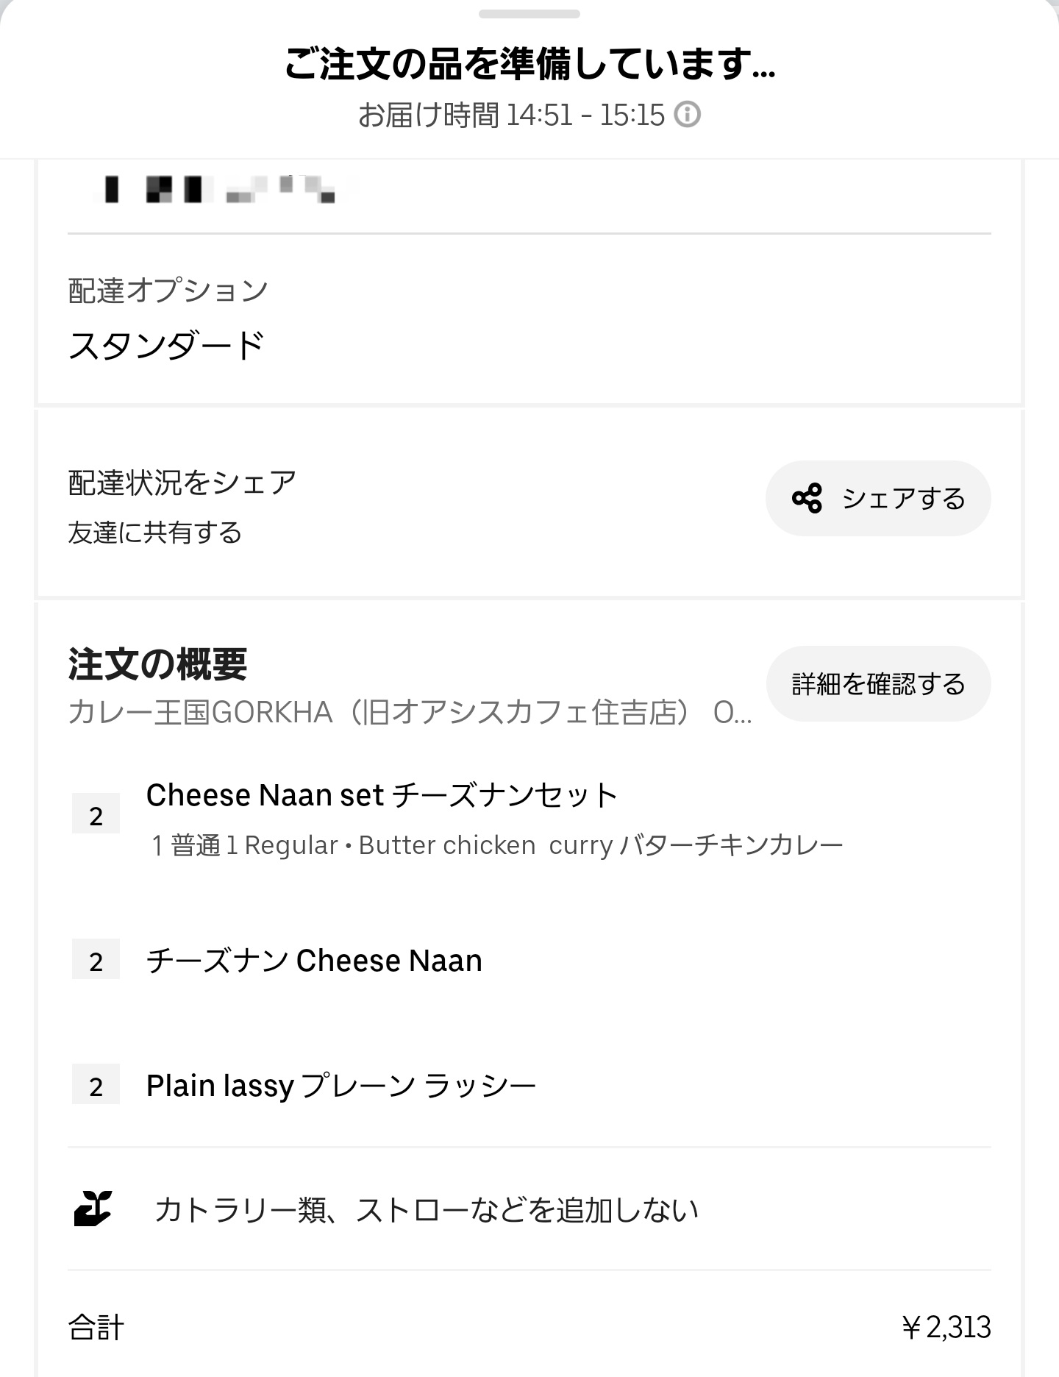Click the share icon in シェアする button

[807, 499]
